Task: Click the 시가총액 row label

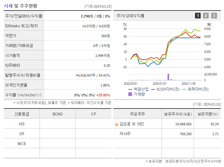Action: tap(12, 55)
